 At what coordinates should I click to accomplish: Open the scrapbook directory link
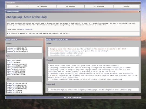point(99,6)
